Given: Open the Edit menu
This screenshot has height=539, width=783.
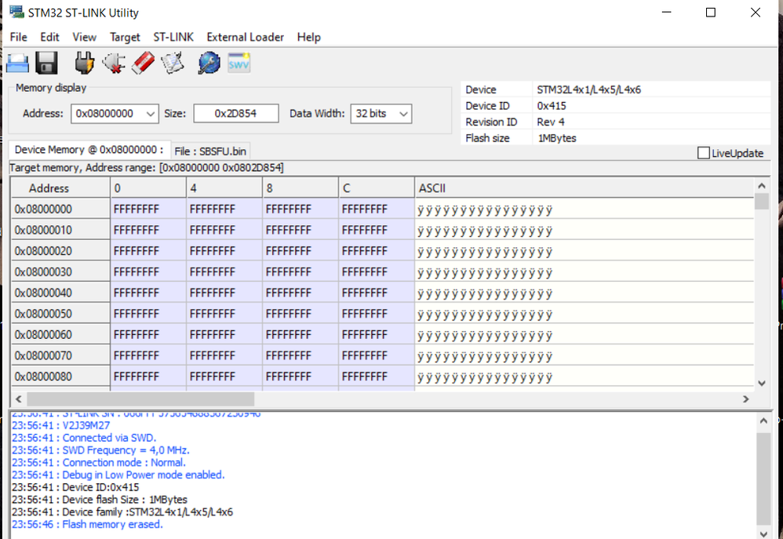Looking at the screenshot, I should [50, 37].
